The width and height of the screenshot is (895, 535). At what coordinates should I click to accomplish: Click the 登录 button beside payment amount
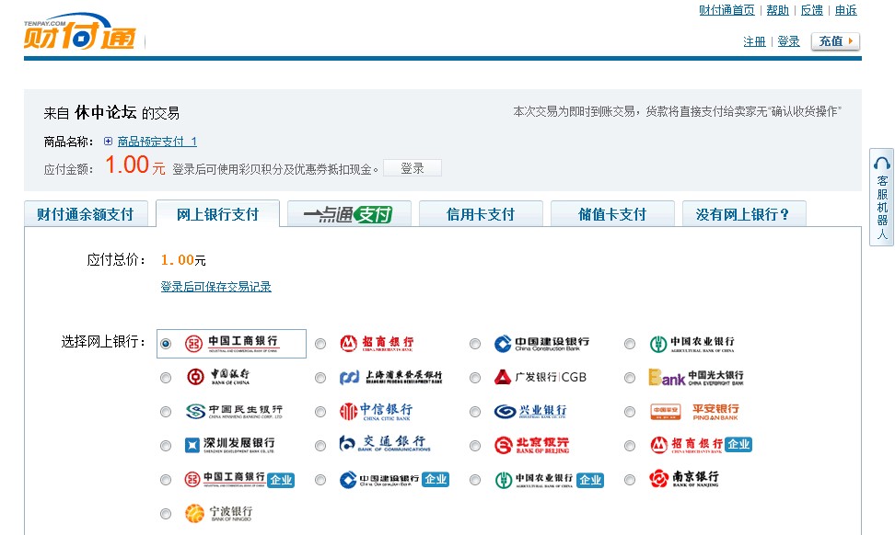(x=413, y=168)
